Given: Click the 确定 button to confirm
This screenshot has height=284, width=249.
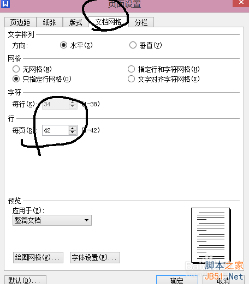Looking at the screenshot, I should click(x=177, y=280).
